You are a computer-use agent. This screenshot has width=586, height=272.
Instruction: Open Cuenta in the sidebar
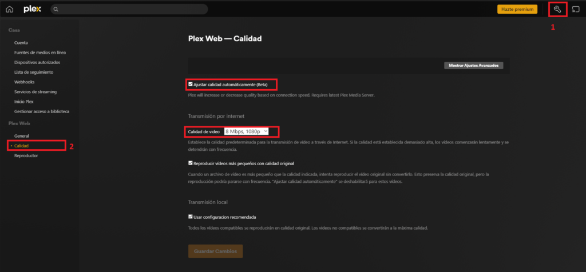(x=21, y=43)
